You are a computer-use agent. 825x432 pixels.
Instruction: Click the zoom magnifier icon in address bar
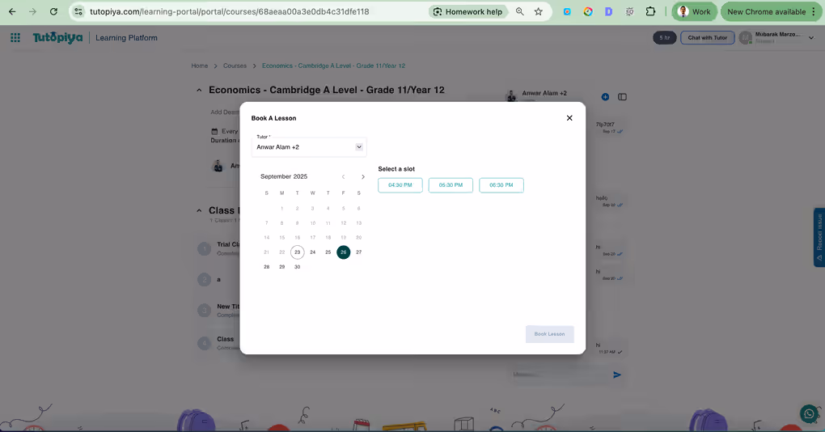pyautogui.click(x=520, y=11)
